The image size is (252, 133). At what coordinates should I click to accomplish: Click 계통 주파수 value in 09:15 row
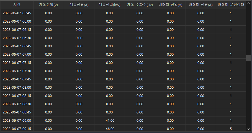140,128
